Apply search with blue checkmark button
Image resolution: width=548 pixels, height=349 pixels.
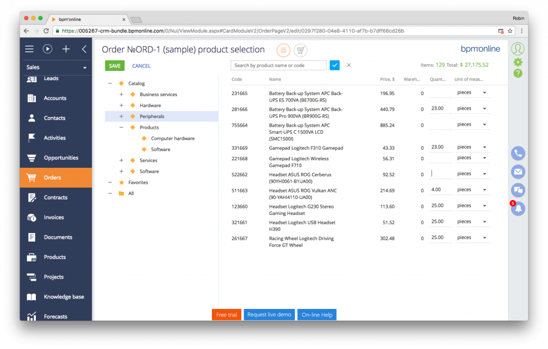334,65
